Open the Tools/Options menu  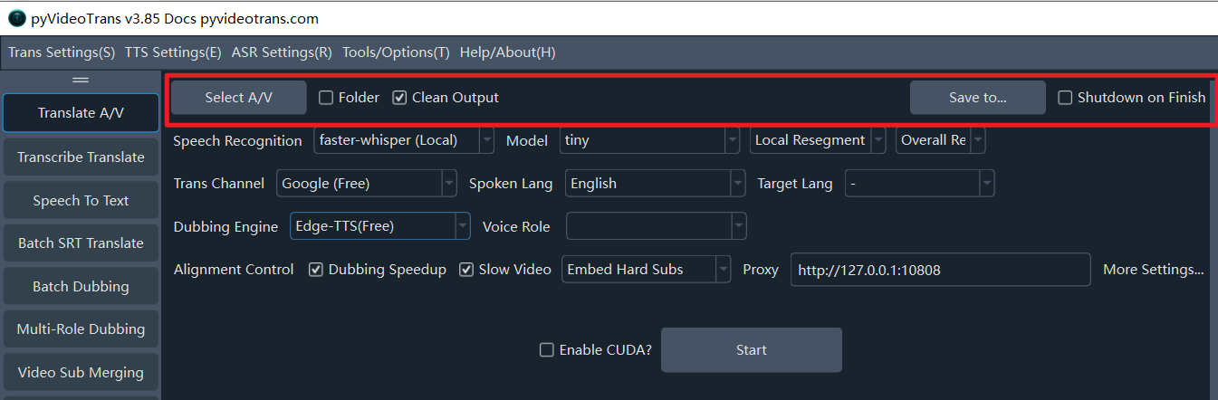(x=396, y=52)
